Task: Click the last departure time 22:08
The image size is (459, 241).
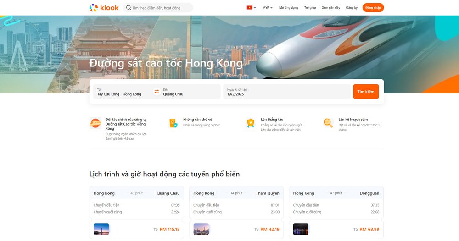Action: click(x=375, y=212)
